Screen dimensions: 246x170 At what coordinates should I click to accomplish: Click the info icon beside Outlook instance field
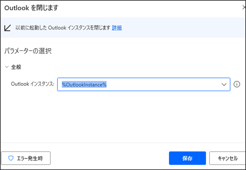coord(237,84)
